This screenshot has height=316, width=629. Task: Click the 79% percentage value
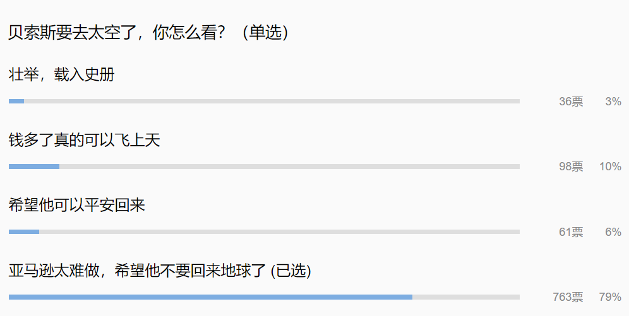(610, 298)
